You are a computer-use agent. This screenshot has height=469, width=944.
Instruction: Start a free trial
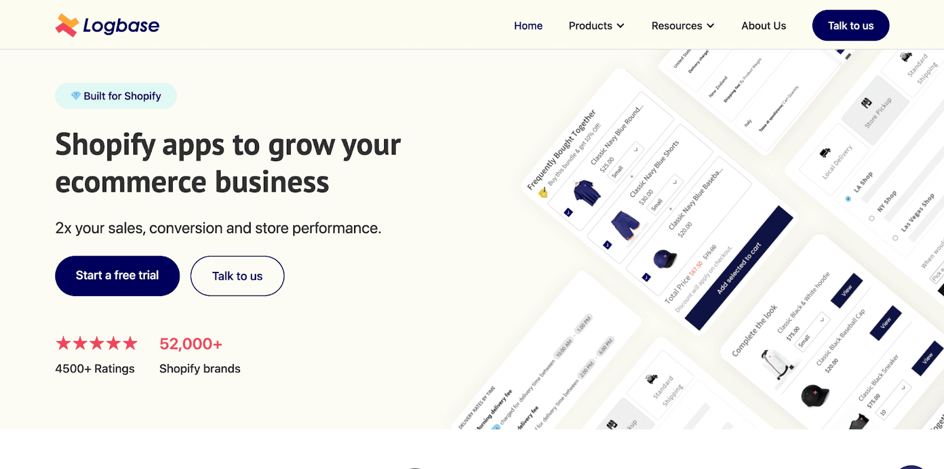click(117, 276)
